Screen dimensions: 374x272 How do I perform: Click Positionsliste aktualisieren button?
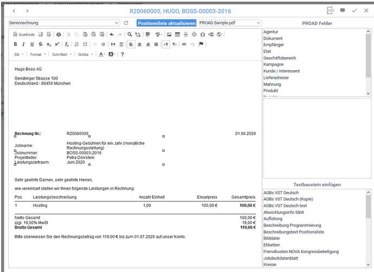tap(165, 23)
